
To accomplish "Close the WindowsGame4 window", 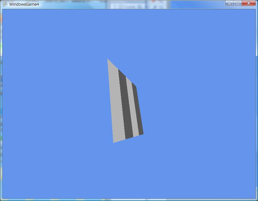I will point(249,3).
